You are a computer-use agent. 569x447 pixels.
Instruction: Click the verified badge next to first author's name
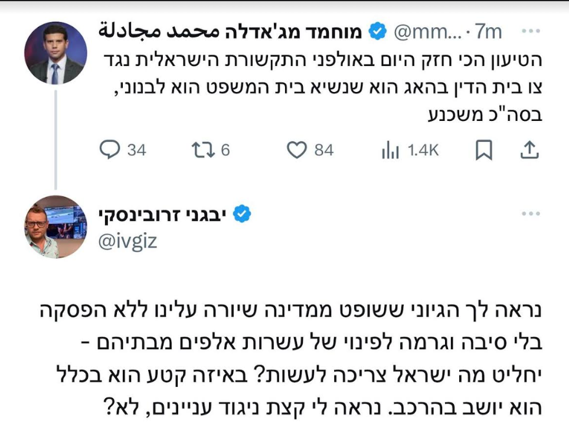[378, 31]
